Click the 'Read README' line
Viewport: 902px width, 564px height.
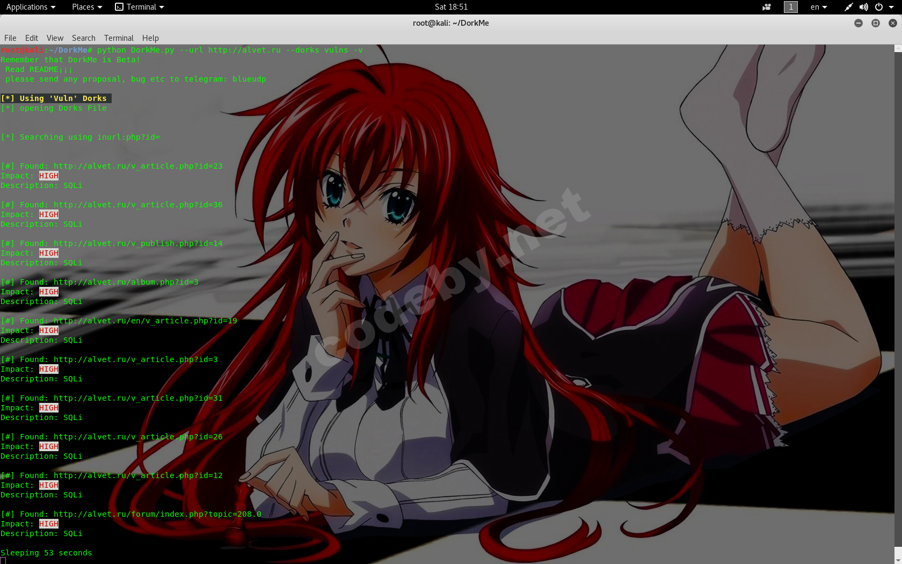tap(39, 69)
